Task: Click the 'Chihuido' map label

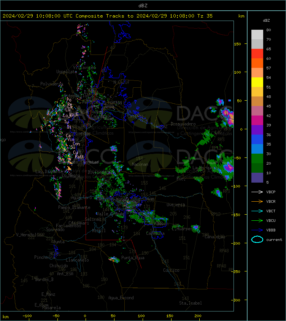Action: 59,265
